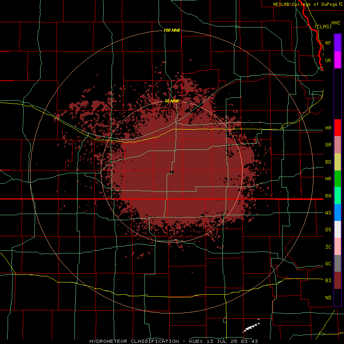Click the ND legend label
Screen dimensions: 344x344
[328, 298]
